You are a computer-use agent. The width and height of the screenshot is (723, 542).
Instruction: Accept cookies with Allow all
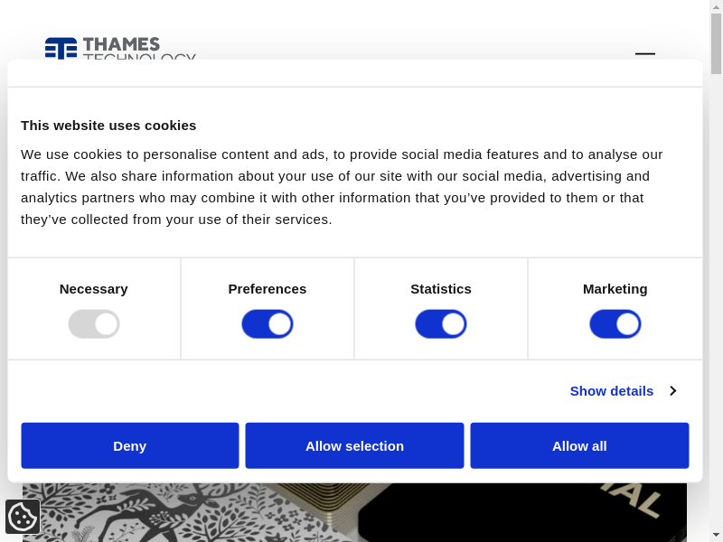tap(579, 445)
